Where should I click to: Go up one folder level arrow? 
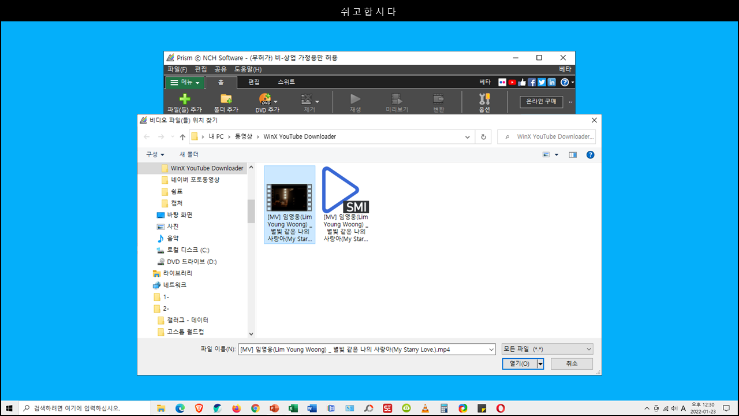point(182,137)
